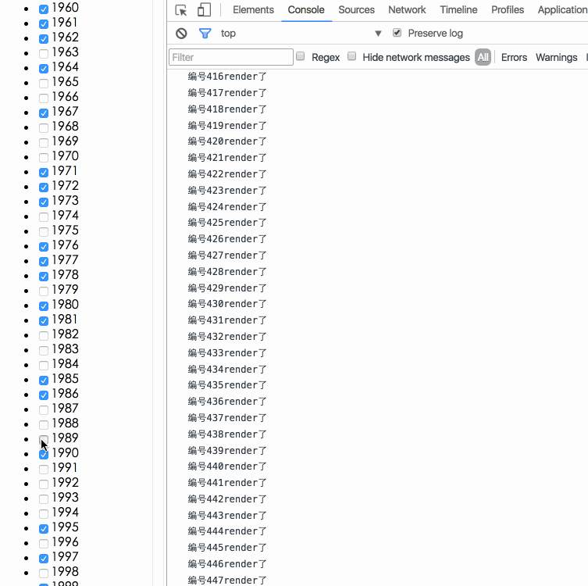Viewport: 588px width, 586px height.
Task: Open the Elements tab
Action: pos(253,9)
